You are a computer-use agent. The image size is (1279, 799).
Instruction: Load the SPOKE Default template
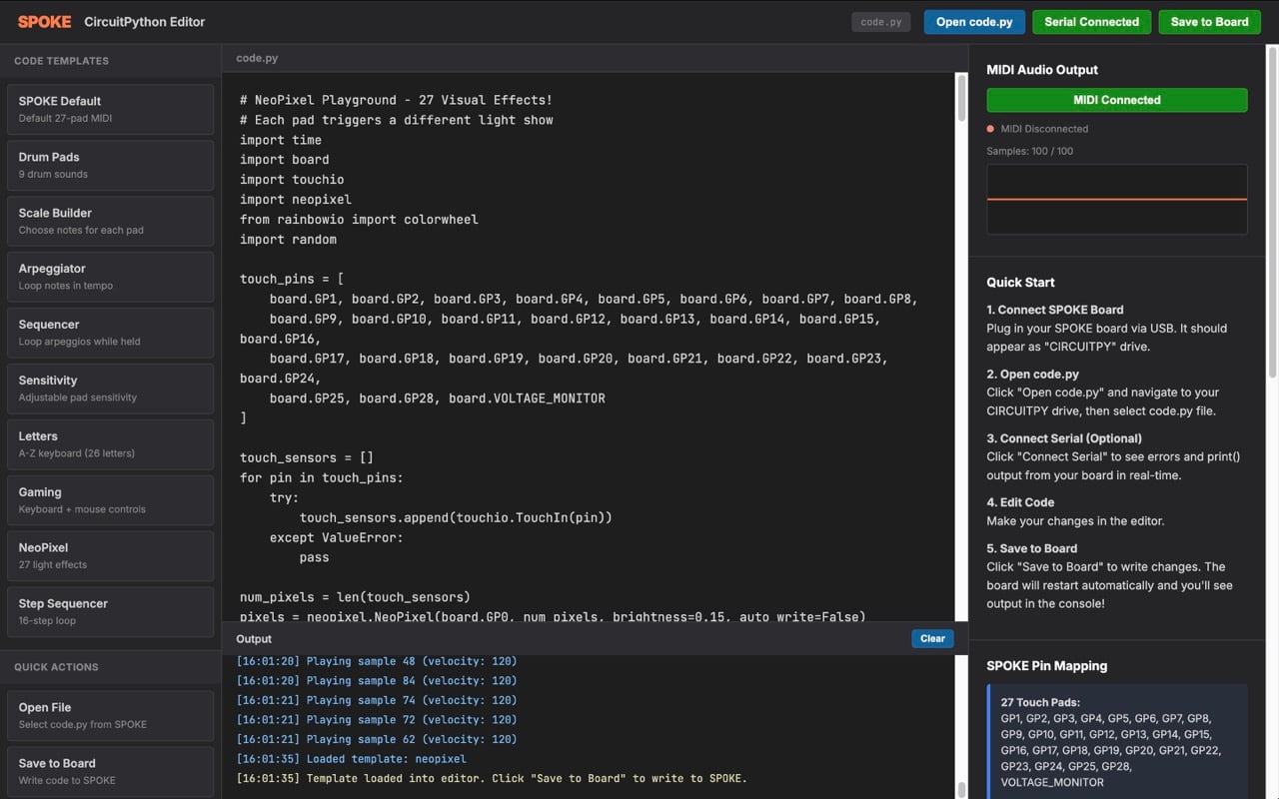pos(110,109)
